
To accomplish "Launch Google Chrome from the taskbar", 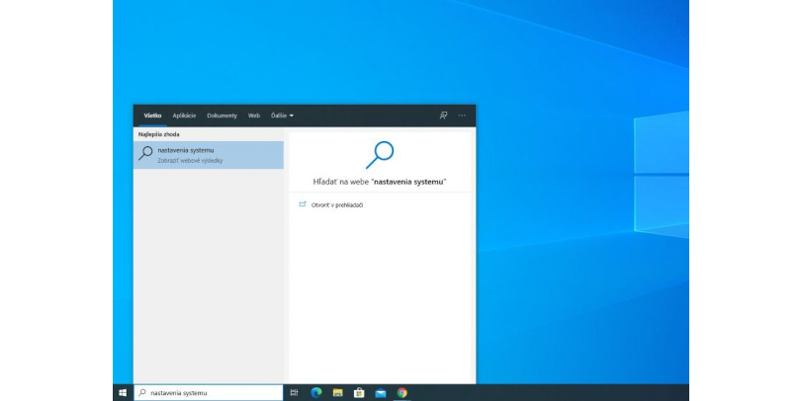I will pos(402,392).
